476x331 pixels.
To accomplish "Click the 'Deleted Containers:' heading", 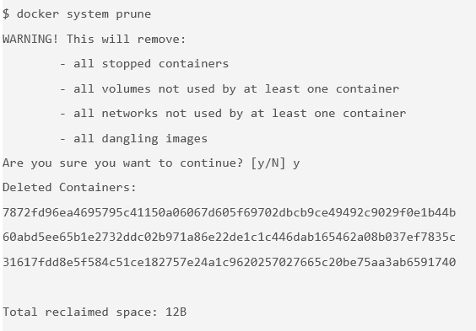I will tap(69, 188).
